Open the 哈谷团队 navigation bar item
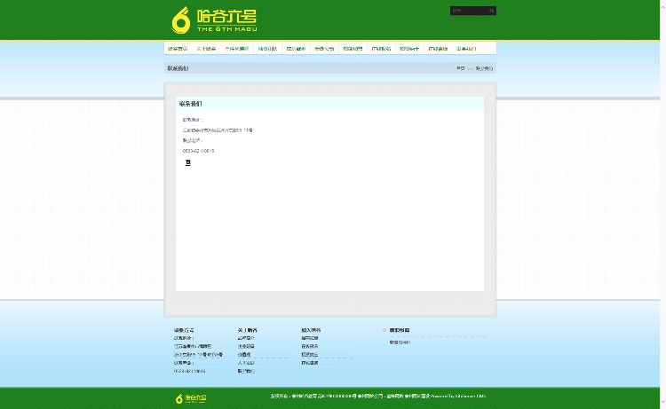 click(x=267, y=49)
